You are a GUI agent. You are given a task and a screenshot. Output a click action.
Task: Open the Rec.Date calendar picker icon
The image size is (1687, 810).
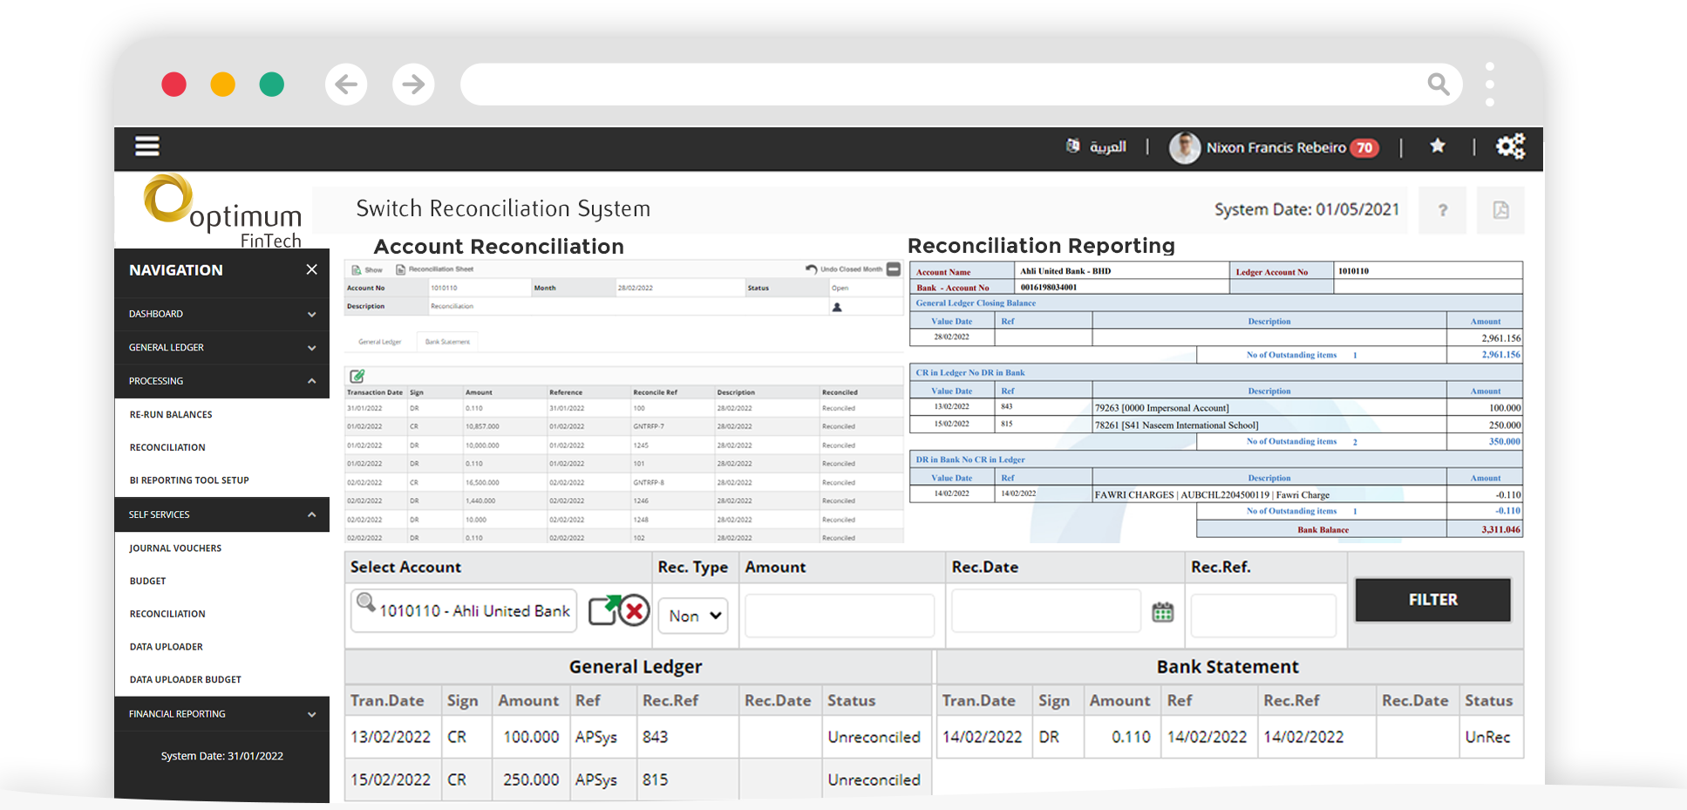point(1162,612)
